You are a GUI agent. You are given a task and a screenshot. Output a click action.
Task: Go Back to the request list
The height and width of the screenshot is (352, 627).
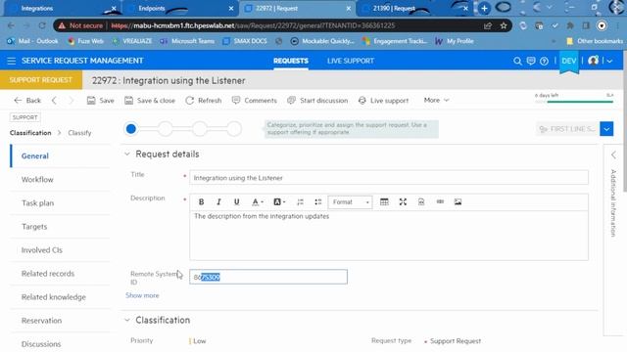[x=27, y=100]
